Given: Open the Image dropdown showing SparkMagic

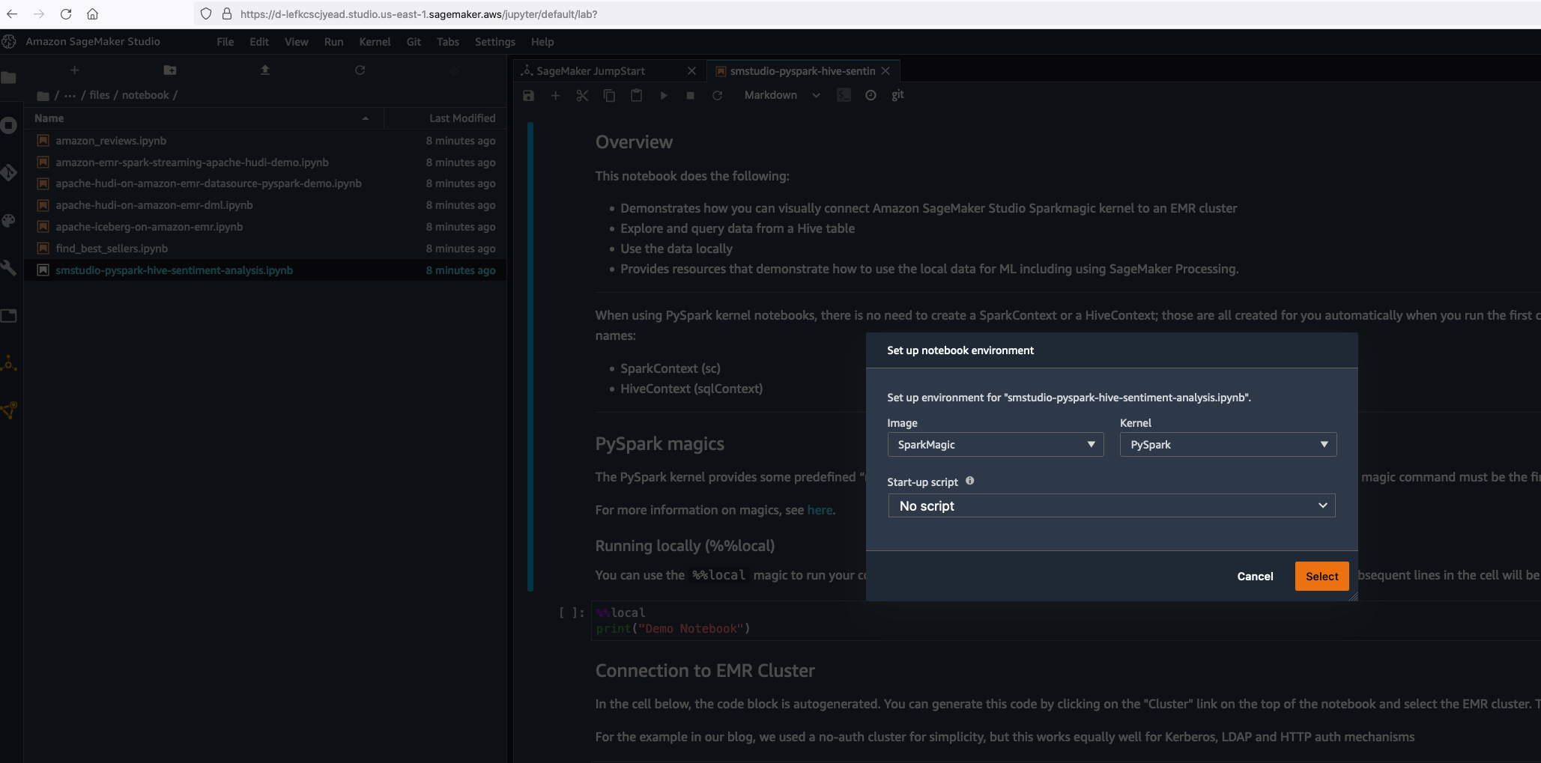Looking at the screenshot, I should (x=995, y=445).
